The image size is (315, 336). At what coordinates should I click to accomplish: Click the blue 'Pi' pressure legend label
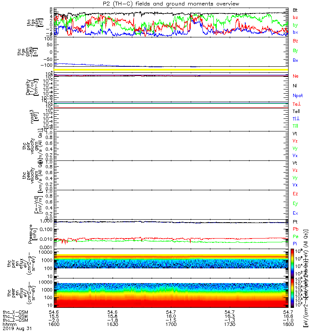[x=295, y=244]
